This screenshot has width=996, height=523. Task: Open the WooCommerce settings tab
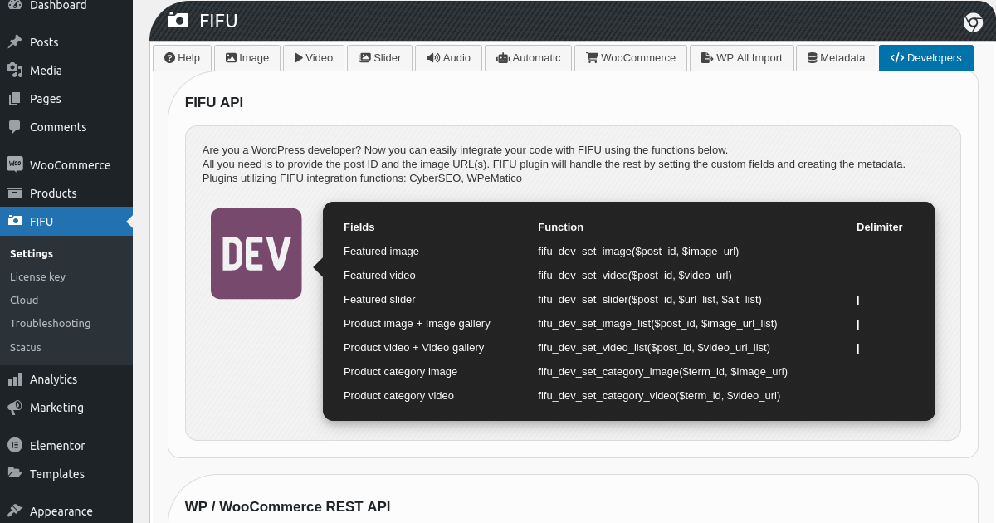coord(631,58)
